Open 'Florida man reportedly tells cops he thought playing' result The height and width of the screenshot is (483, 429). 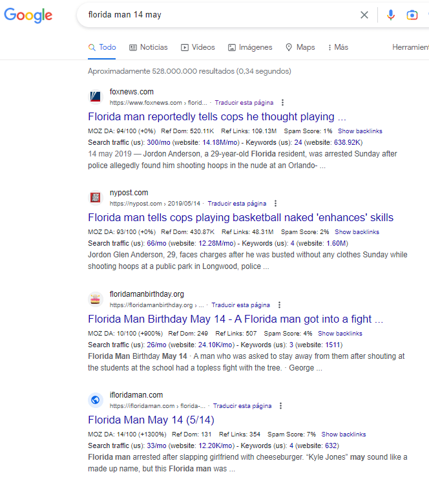pyautogui.click(x=217, y=117)
